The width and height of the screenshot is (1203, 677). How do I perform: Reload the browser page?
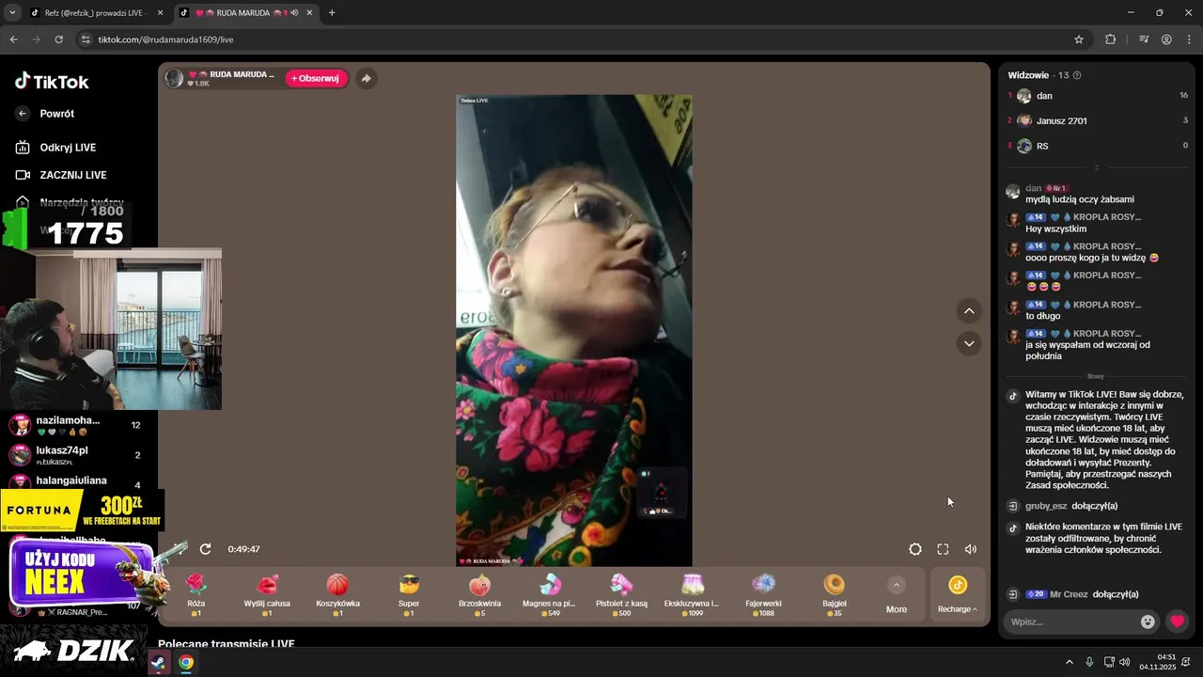coord(58,39)
